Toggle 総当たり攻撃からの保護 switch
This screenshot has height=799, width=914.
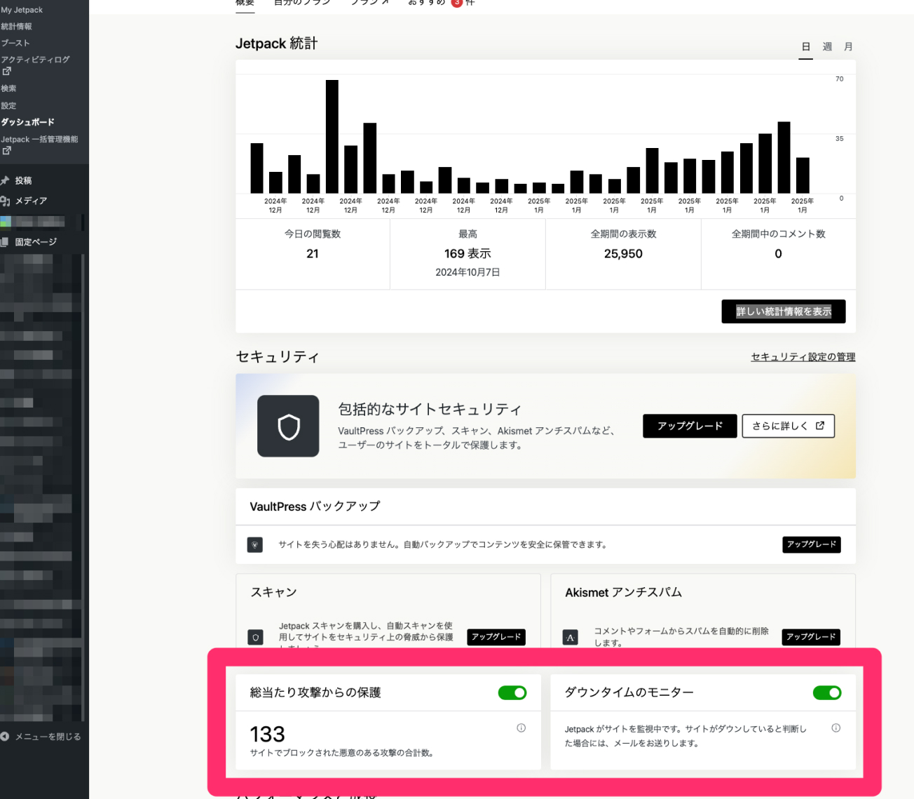click(512, 693)
